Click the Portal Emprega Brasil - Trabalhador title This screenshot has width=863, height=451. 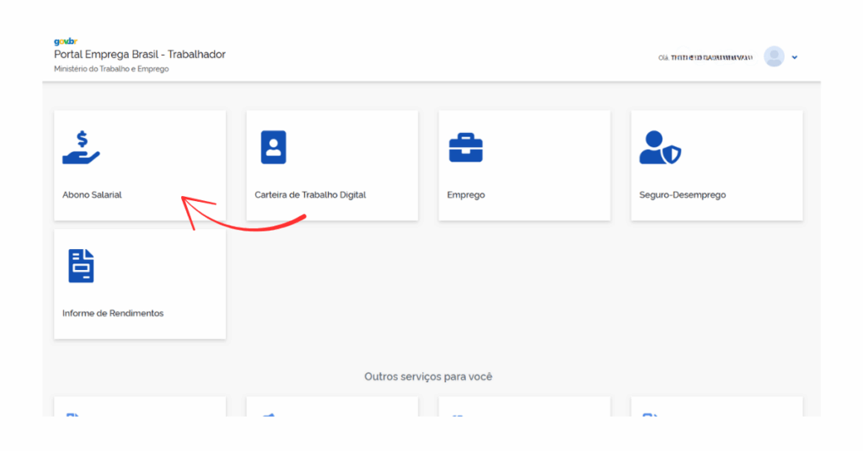[140, 55]
